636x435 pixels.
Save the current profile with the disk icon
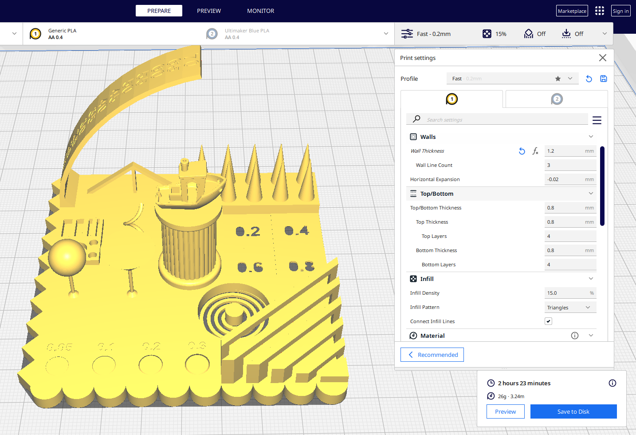(x=604, y=79)
